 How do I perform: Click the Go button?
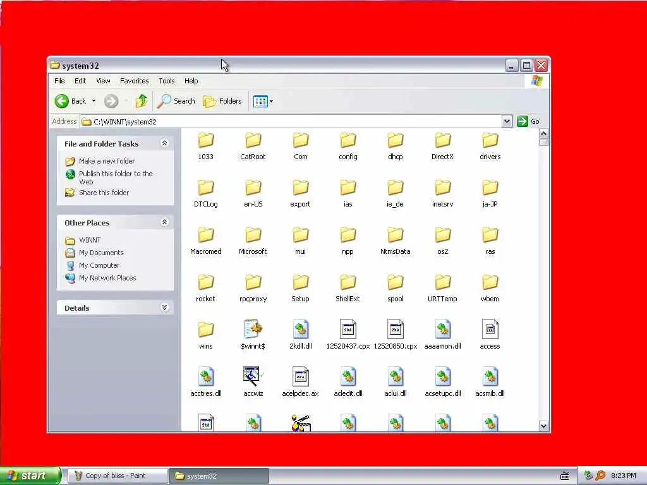click(x=529, y=121)
